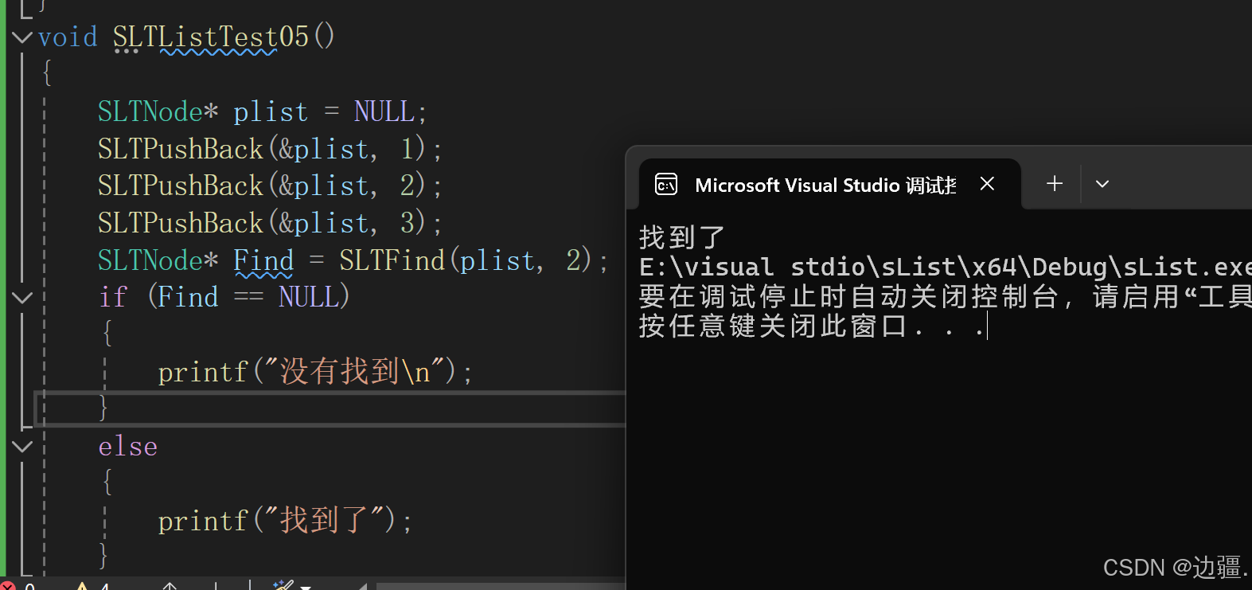Go to previous issue with up arrow

click(170, 586)
